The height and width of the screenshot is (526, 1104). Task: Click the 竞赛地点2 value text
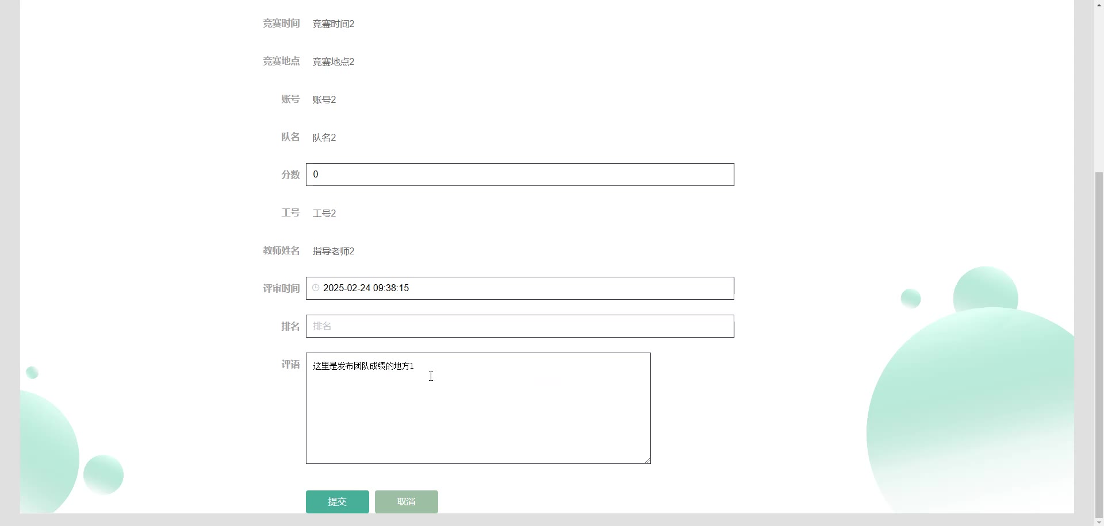tap(333, 61)
